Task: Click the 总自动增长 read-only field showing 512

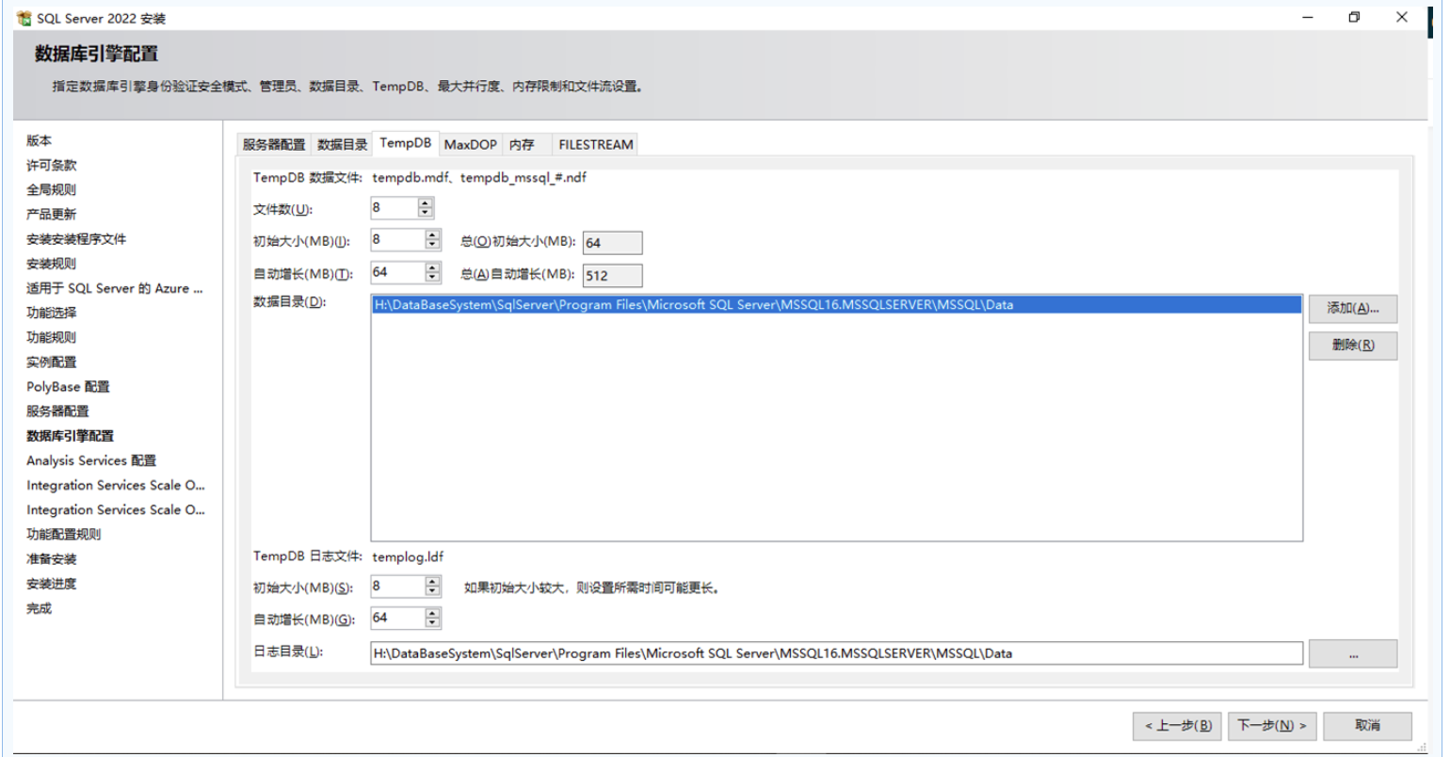Action: pos(612,276)
